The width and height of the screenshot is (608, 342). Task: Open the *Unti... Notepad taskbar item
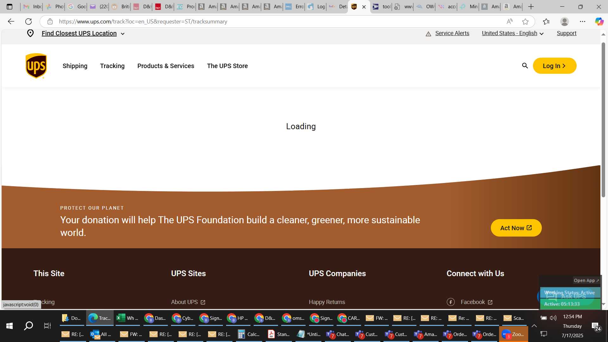(x=308, y=334)
